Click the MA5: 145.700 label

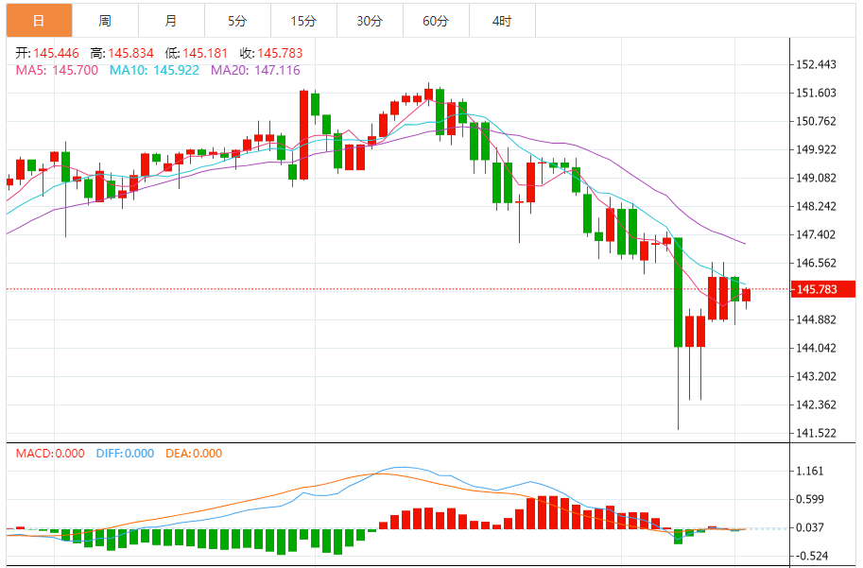(57, 71)
